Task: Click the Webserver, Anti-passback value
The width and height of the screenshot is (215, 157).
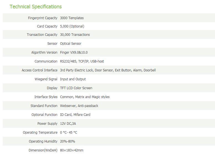Action: pos(79,106)
